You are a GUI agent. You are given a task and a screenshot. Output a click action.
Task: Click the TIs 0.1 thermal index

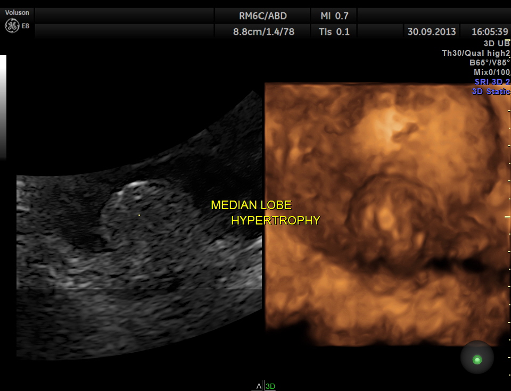point(334,31)
